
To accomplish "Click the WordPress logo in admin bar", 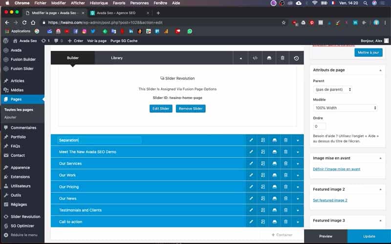I will click(6, 41).
